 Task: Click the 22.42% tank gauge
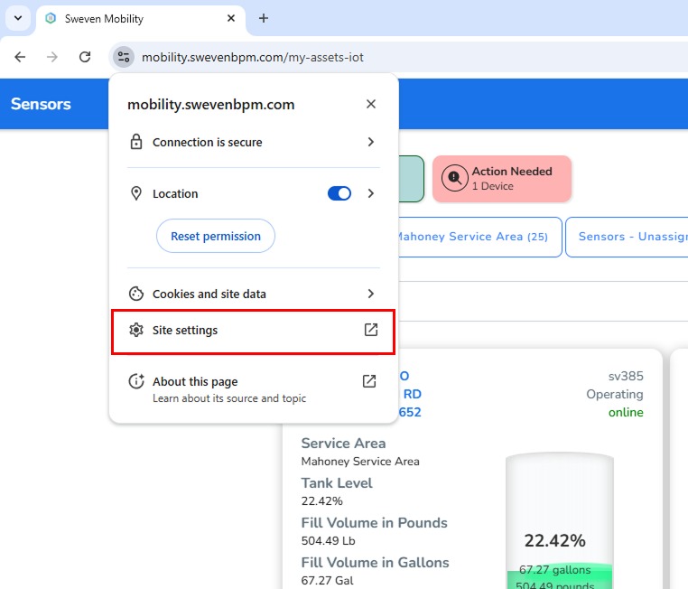tap(560, 521)
